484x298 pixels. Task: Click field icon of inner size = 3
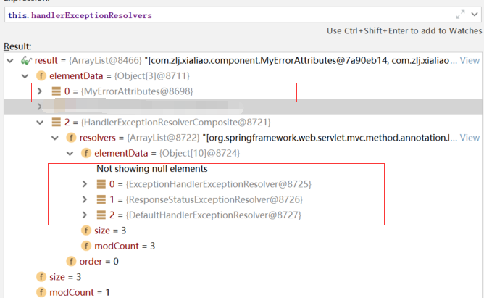pyautogui.click(x=86, y=231)
